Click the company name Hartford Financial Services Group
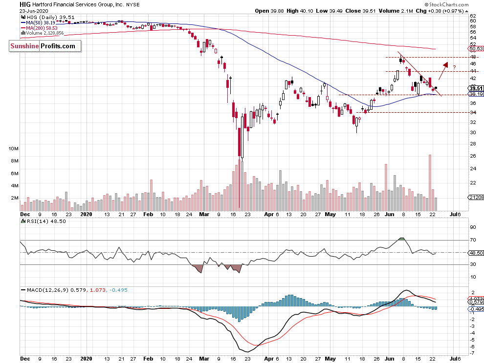 point(78,4)
